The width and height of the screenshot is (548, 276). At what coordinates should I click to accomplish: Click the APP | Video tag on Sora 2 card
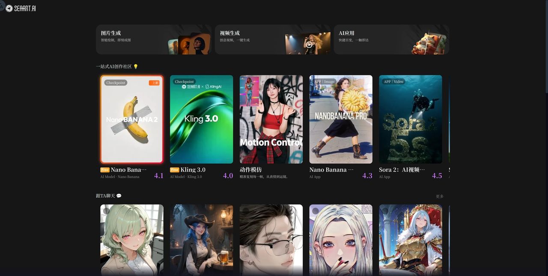(393, 82)
